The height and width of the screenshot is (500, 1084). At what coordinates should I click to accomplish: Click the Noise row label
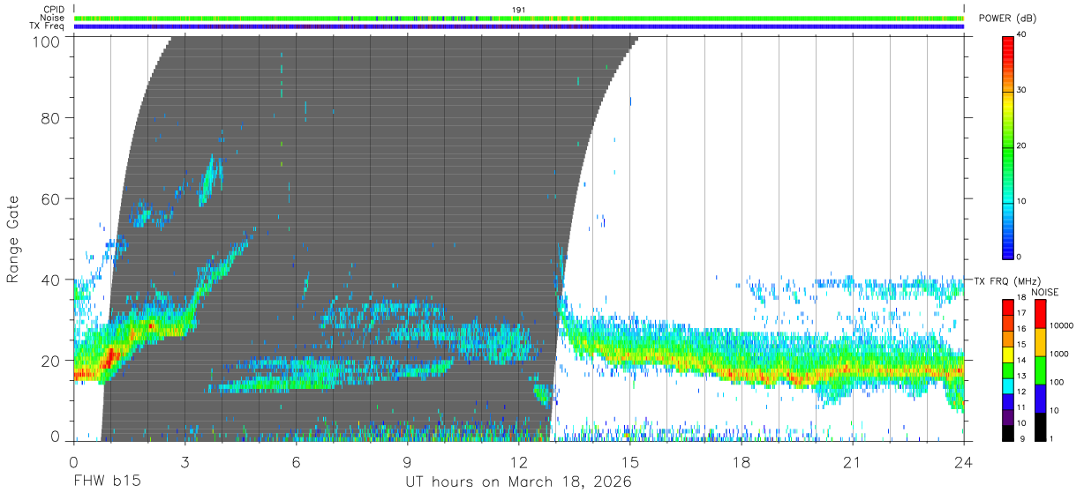point(53,18)
